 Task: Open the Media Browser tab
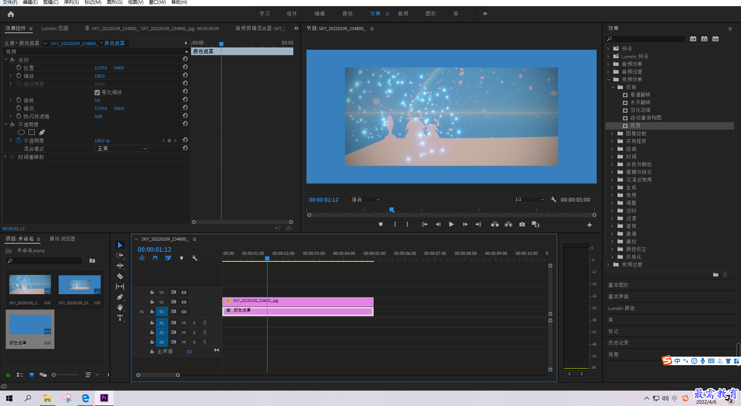tap(62, 239)
